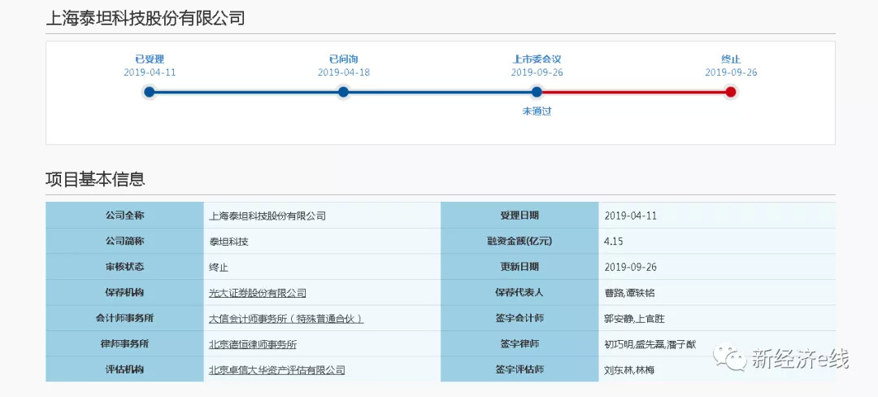Open the 大信会计师事务所 link
This screenshot has height=397, width=878.
coord(285,319)
